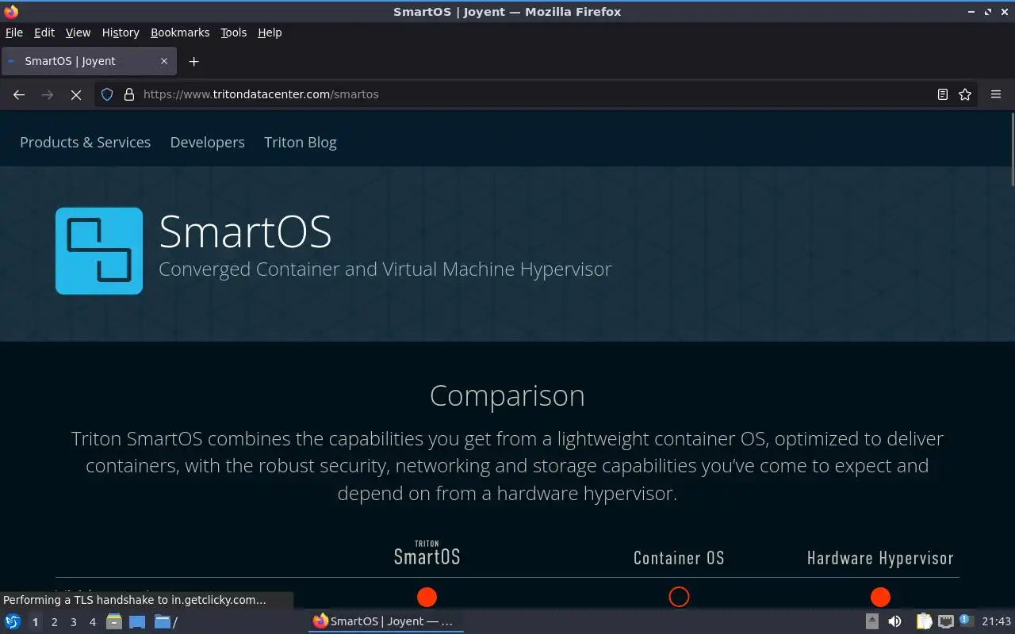Image resolution: width=1015 pixels, height=634 pixels.
Task: Open the file manager taskbar icon
Action: click(x=114, y=621)
